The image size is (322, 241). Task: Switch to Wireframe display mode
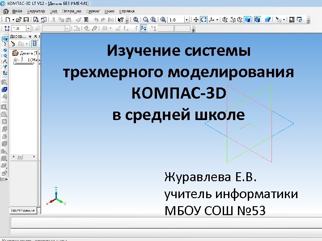coord(225,20)
